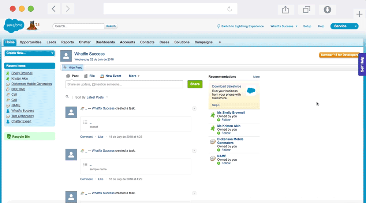Click Like on sample name task post
Image resolution: width=366 pixels, height=203 pixels.
[x=101, y=179]
